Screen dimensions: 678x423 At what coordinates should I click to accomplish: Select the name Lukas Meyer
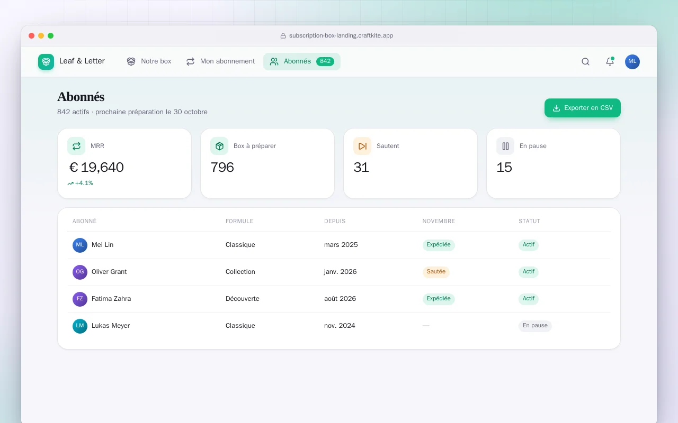[x=111, y=326]
